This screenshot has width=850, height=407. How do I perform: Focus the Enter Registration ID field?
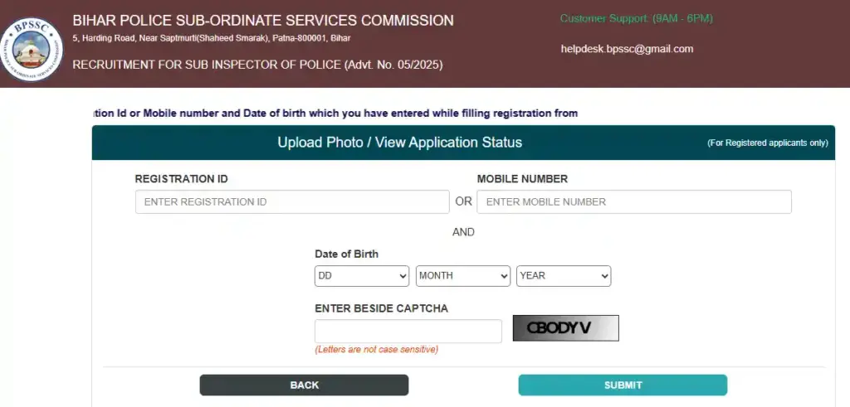[x=292, y=201]
